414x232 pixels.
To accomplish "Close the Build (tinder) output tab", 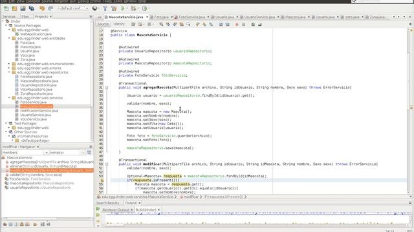I will pos(158,210).
